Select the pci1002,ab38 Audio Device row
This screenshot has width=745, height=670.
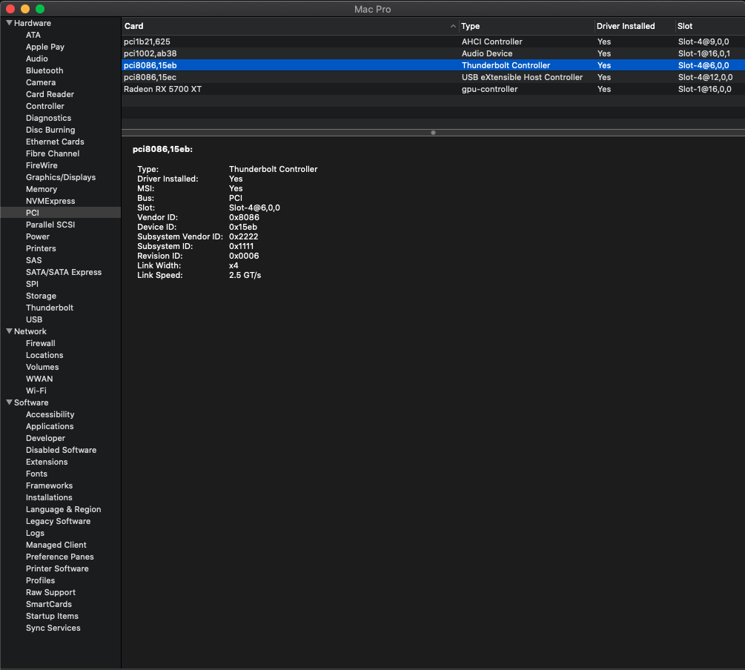click(434, 53)
